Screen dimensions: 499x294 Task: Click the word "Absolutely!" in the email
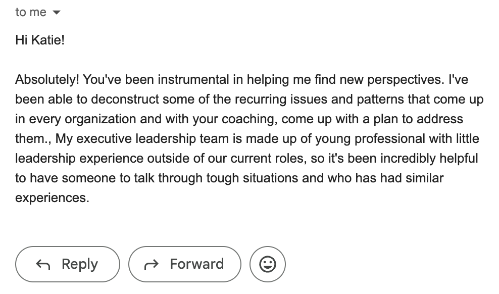[x=47, y=80]
